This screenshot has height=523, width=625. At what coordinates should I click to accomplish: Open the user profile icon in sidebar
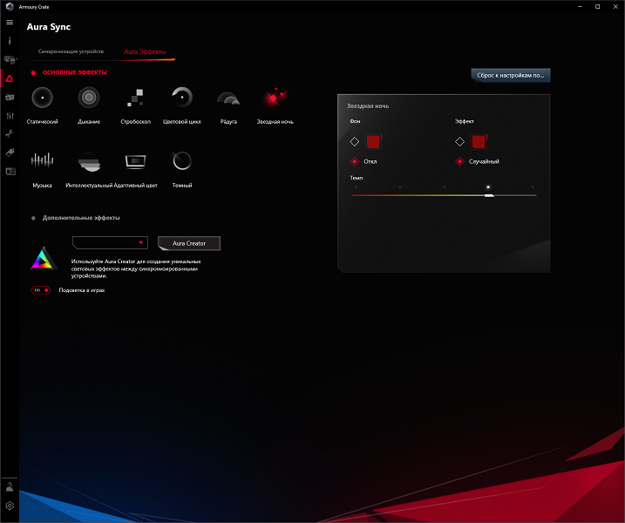coord(10,486)
